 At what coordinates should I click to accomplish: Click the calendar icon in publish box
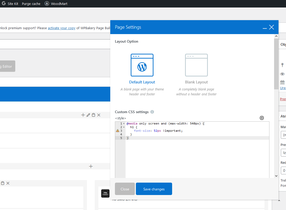coord(282,82)
